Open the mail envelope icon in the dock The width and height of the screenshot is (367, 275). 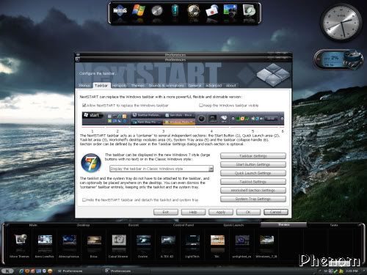pos(212,11)
